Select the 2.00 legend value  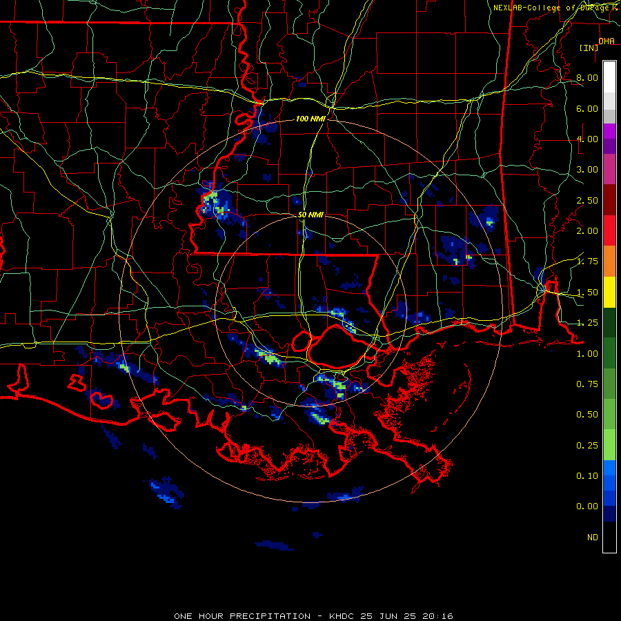(587, 231)
